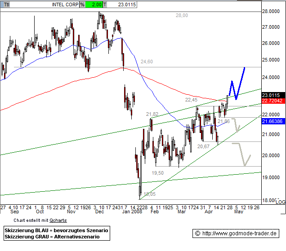Click the black 23.0115 current price tag
Viewport: 286px width, 251px height.
coord(273,95)
